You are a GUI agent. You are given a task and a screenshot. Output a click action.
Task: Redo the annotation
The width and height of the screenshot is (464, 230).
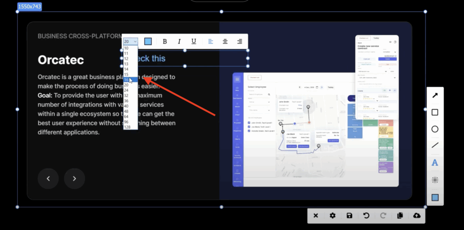point(383,216)
